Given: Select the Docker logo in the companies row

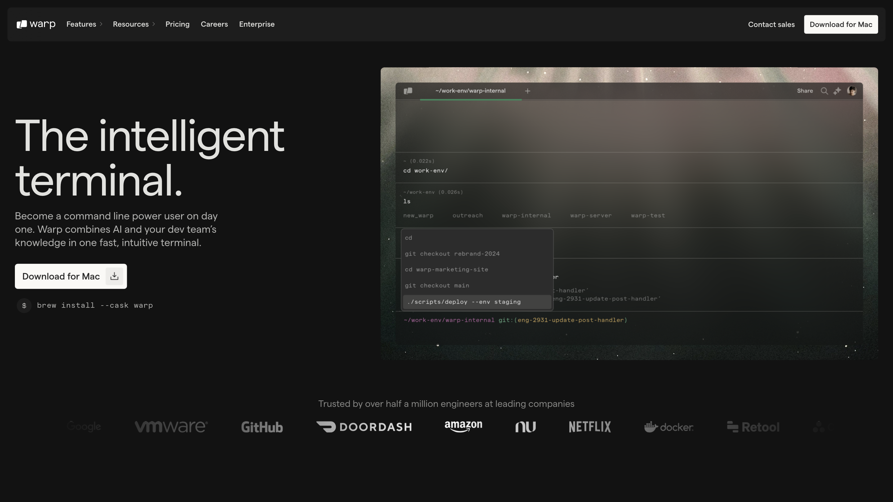Looking at the screenshot, I should pos(669,427).
